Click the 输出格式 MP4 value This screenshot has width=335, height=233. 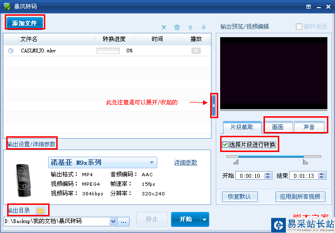[87, 175]
